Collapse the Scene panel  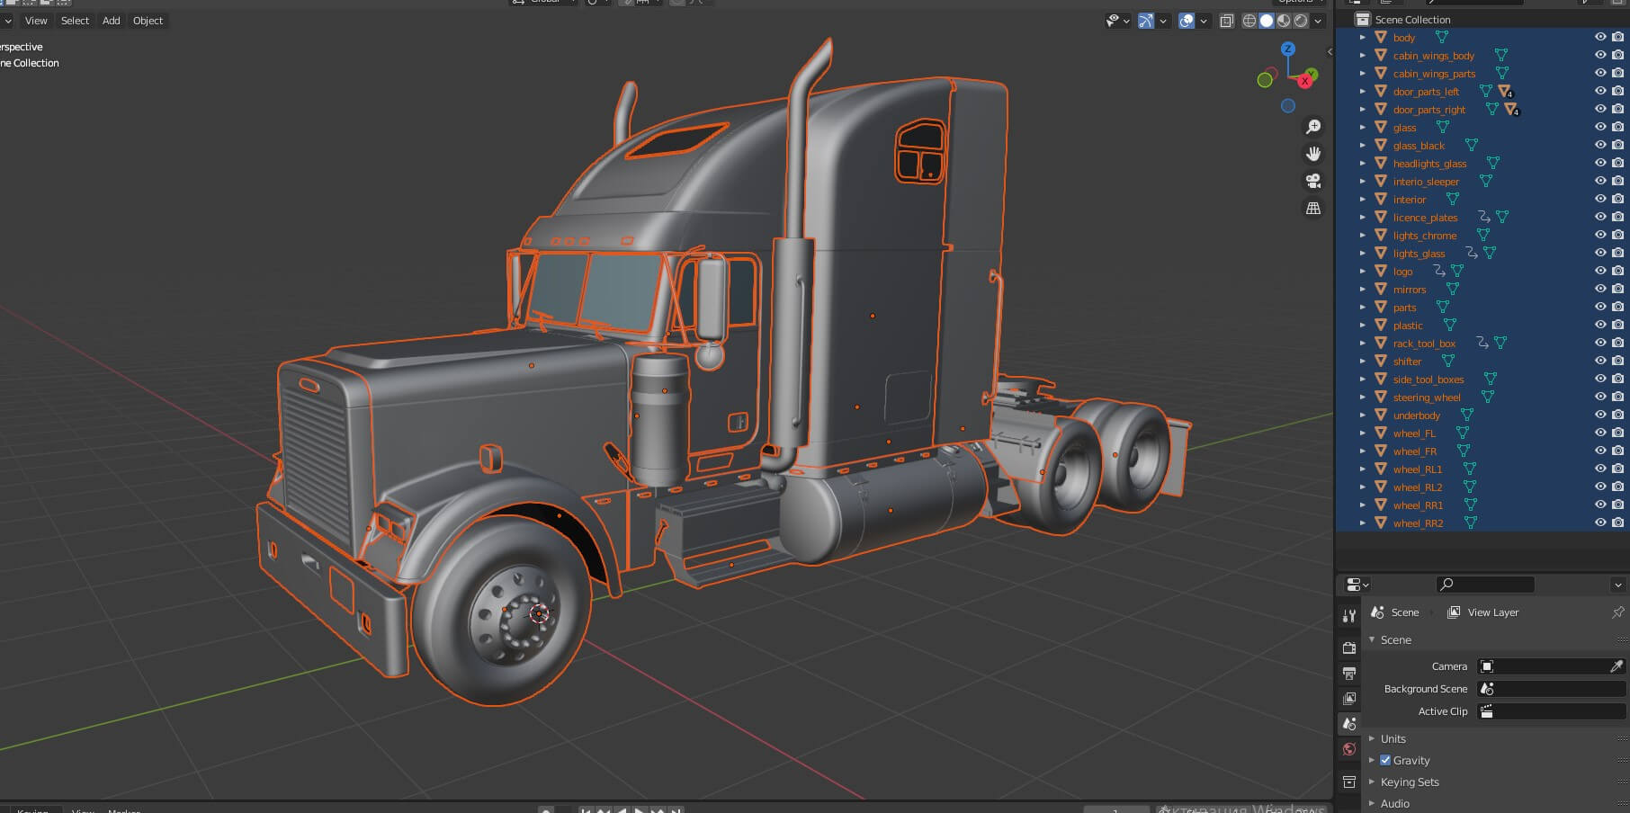(1372, 639)
